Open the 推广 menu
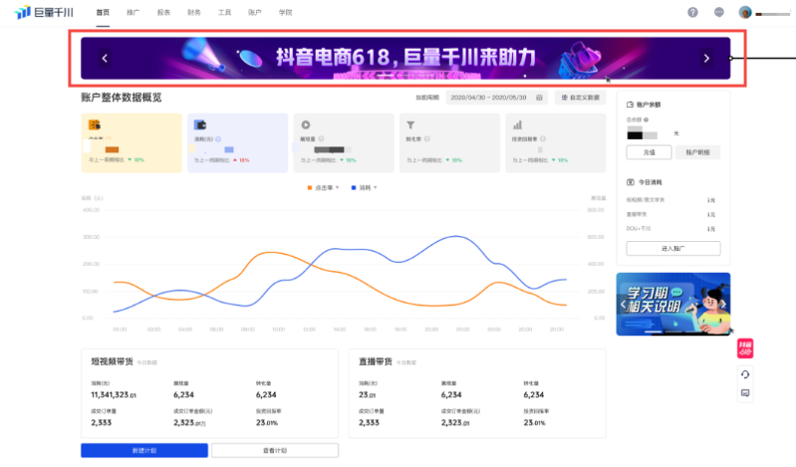This screenshot has width=796, height=467. (x=133, y=13)
